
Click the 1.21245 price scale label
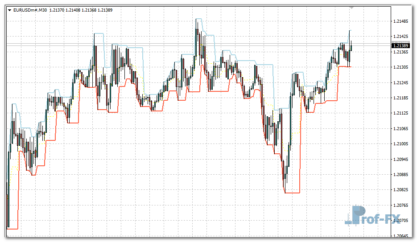tap(401, 83)
